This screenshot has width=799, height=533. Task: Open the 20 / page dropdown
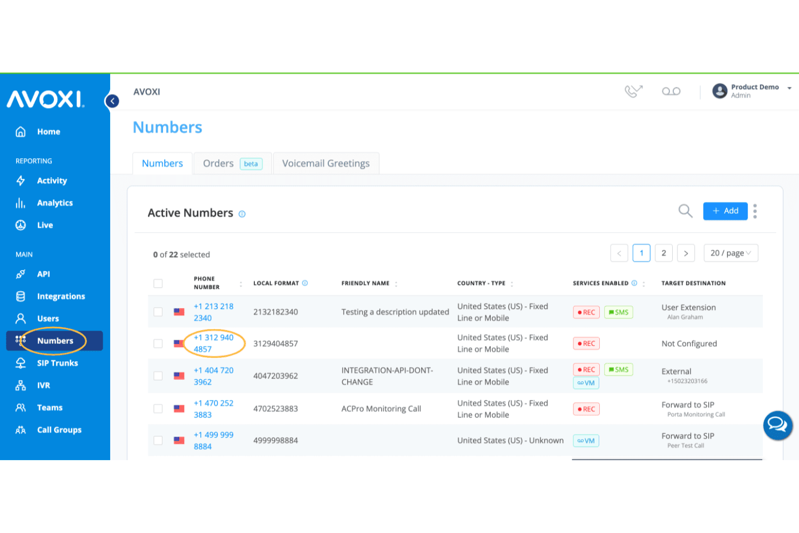(x=731, y=253)
